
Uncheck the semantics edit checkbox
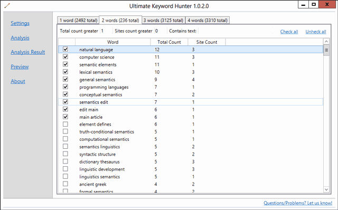[65, 102]
